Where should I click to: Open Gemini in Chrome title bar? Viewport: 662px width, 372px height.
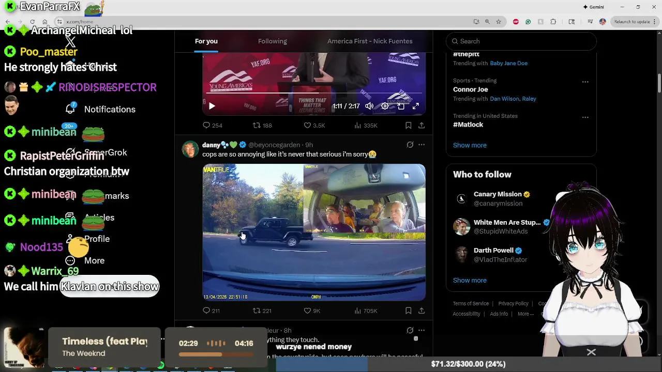click(x=593, y=7)
